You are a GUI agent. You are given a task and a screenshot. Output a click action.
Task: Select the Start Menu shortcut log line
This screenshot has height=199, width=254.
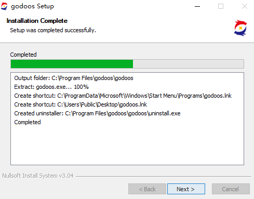coord(123,96)
